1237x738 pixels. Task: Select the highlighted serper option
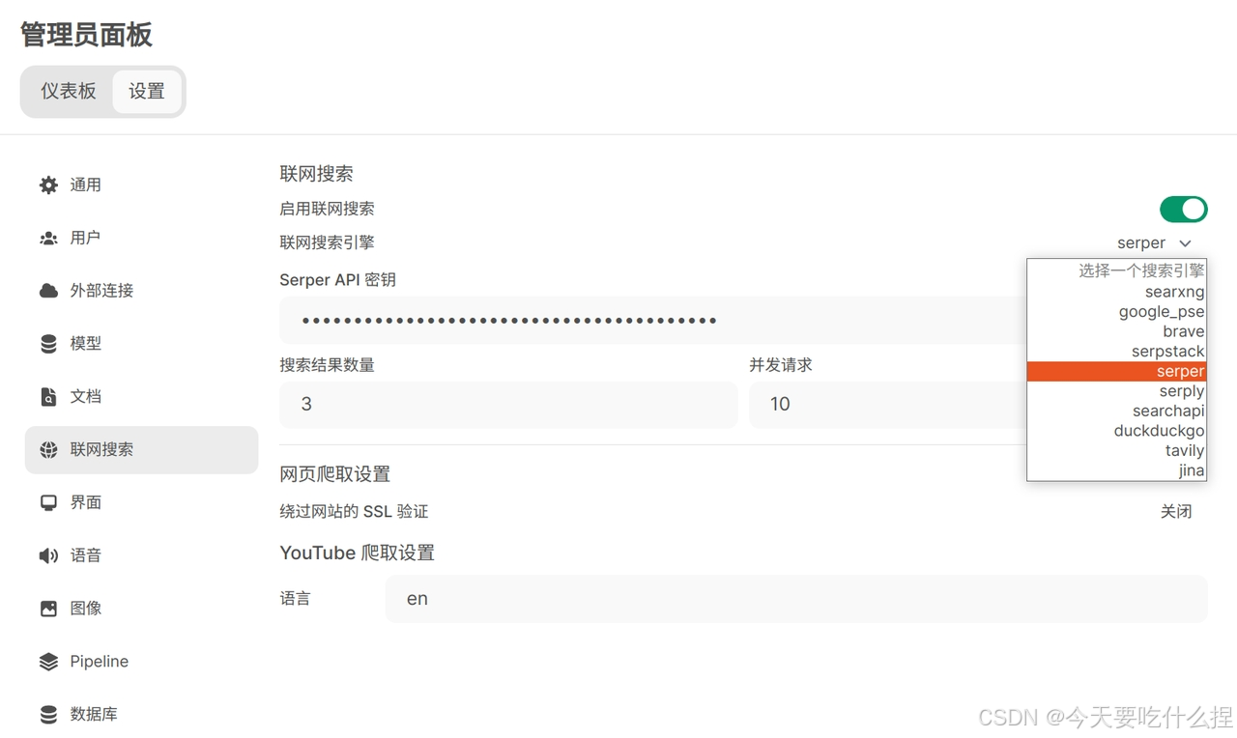pos(1116,371)
